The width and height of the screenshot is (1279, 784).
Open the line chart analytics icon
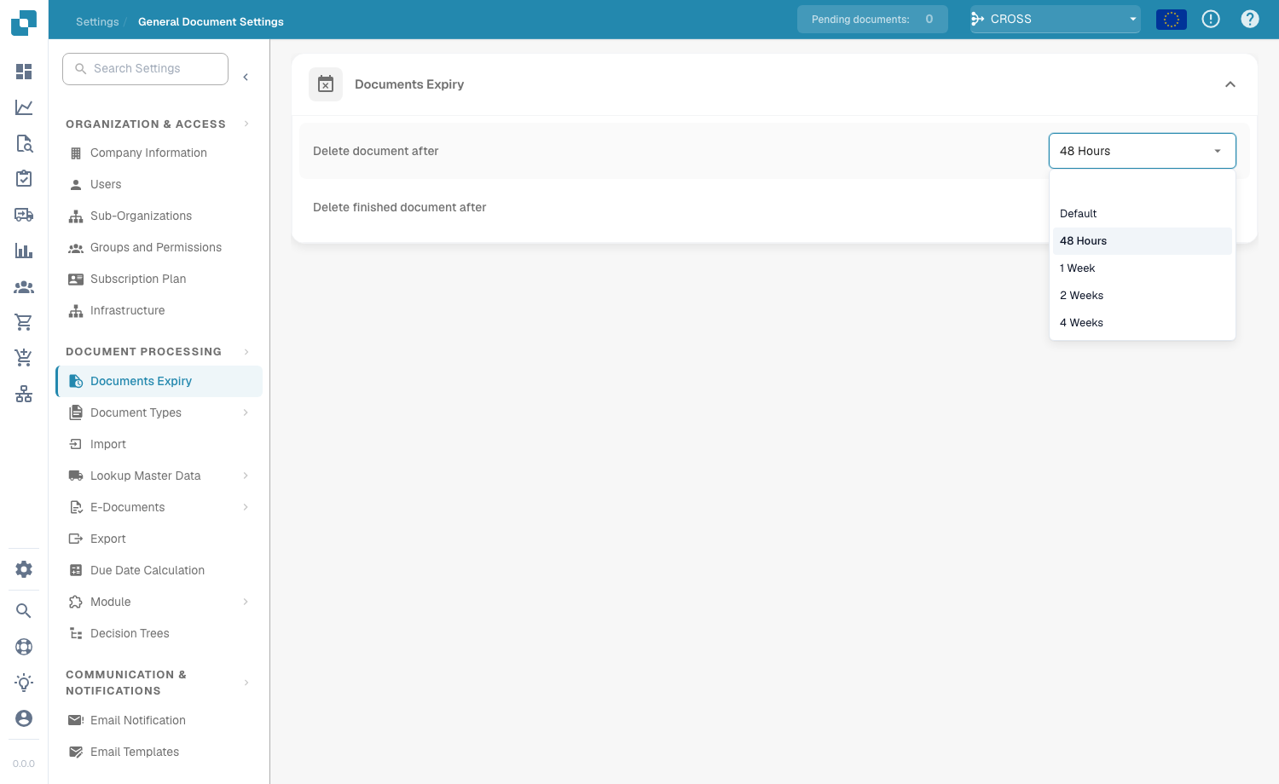tap(24, 107)
